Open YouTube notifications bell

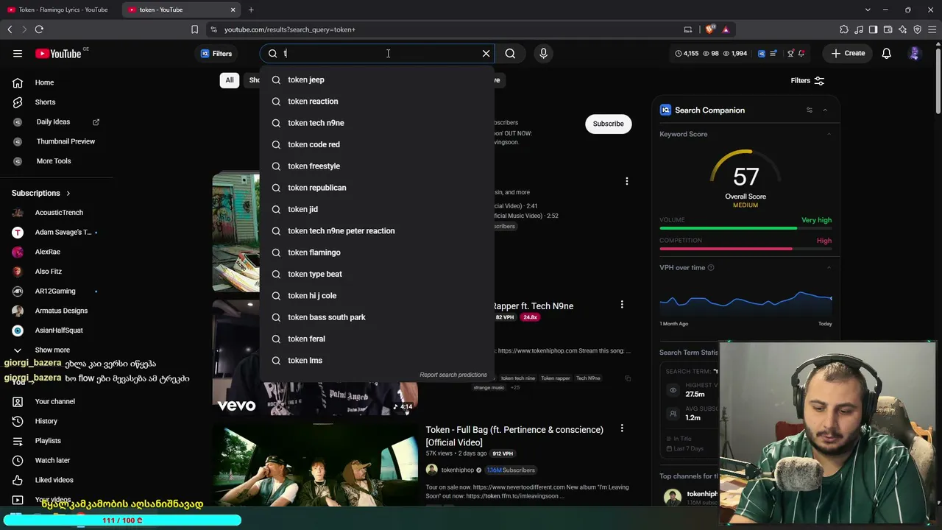coord(886,53)
